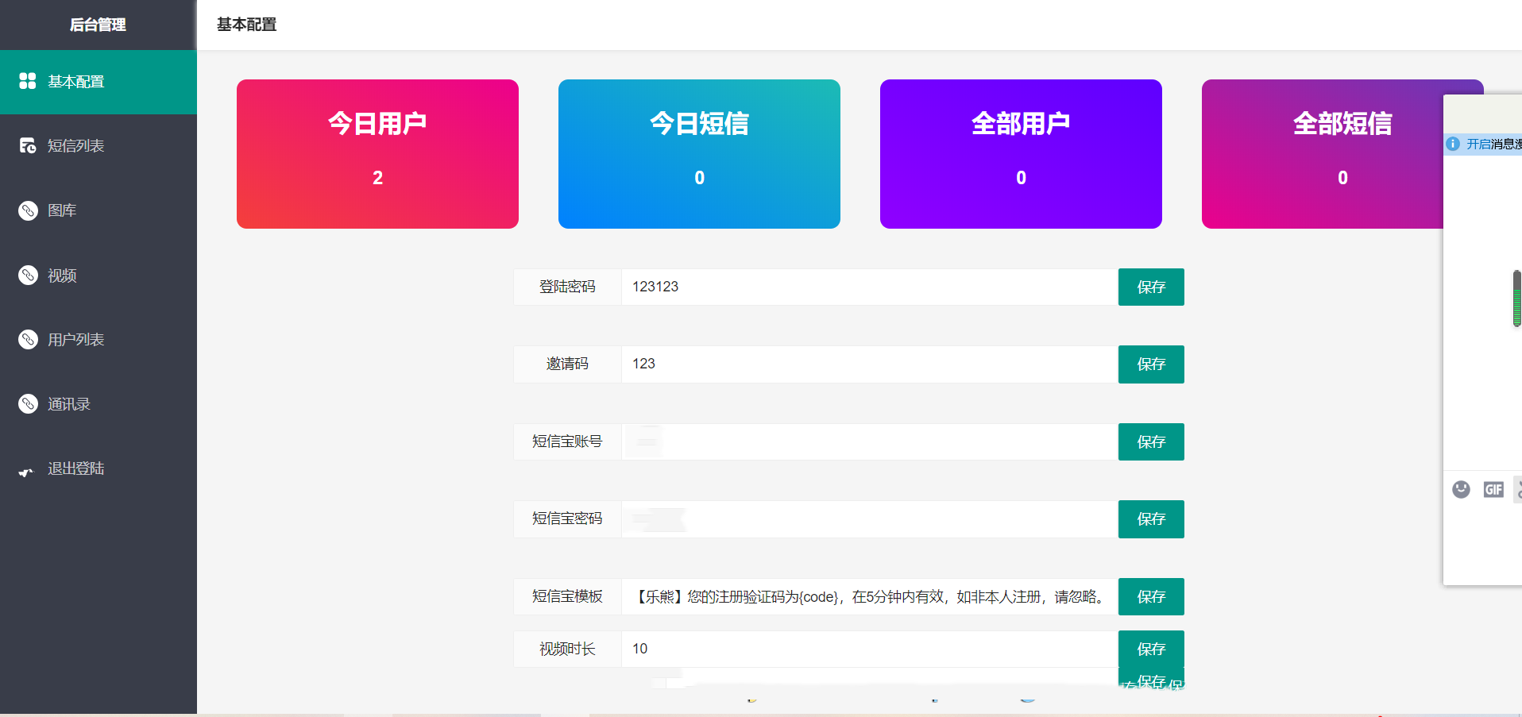1522x717 pixels.
Task: Click the blue info icon beside 开启消息
Action: point(1453,144)
